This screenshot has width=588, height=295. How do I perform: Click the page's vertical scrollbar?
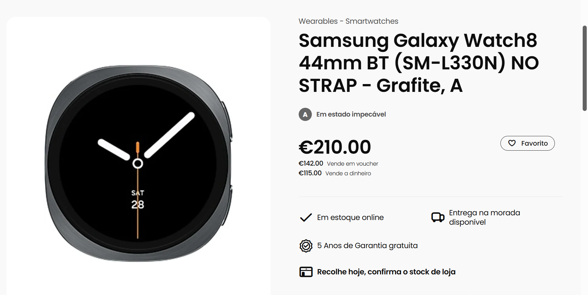coord(584,68)
